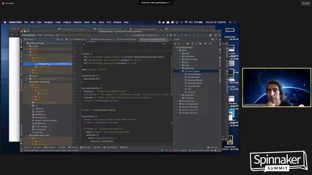Image resolution: width=312 pixels, height=175 pixels.
Task: Switch to build.gradle editor tab
Action: (154, 39)
